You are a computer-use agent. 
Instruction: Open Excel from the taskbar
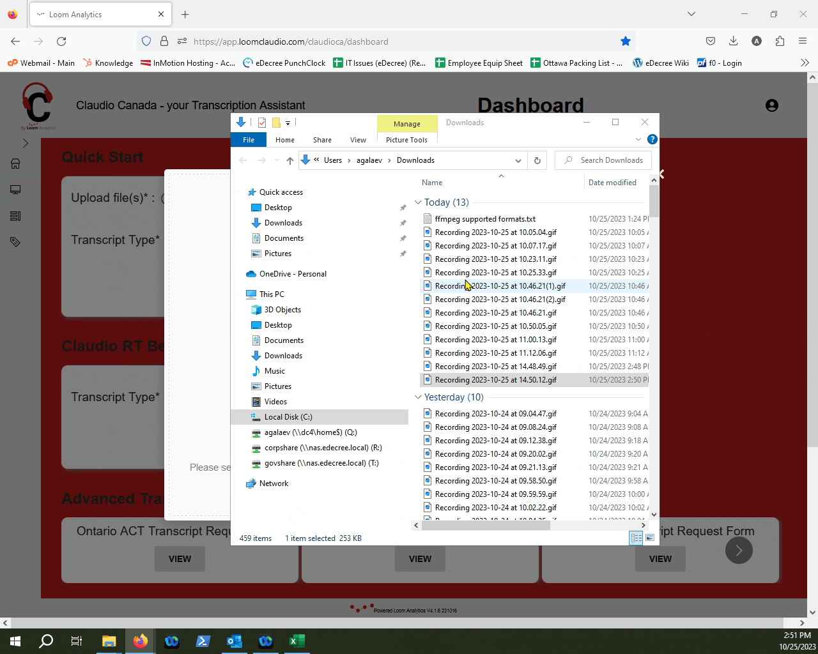click(x=297, y=641)
